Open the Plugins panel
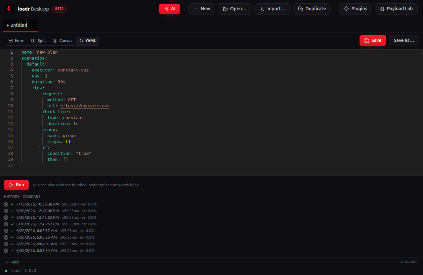The width and height of the screenshot is (423, 275). click(x=356, y=9)
